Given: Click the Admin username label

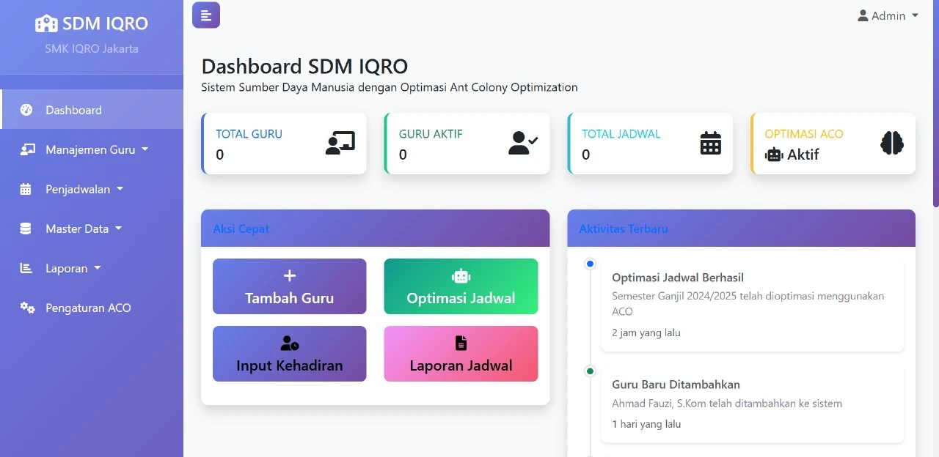Looking at the screenshot, I should [x=888, y=15].
